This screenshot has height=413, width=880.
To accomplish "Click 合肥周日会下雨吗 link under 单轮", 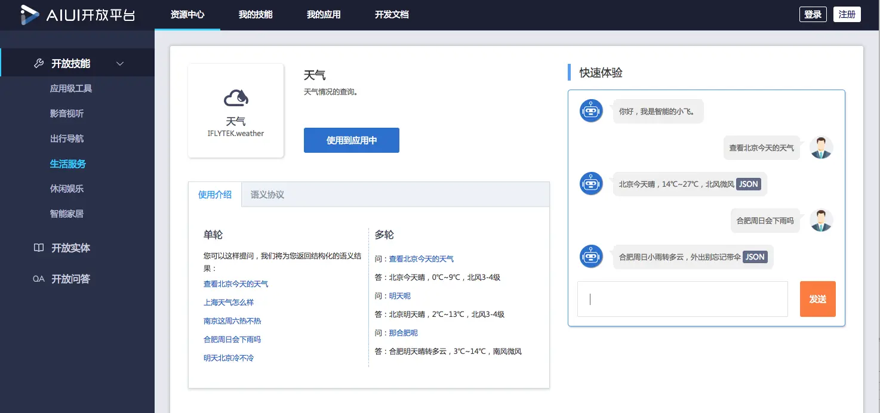I will point(232,340).
